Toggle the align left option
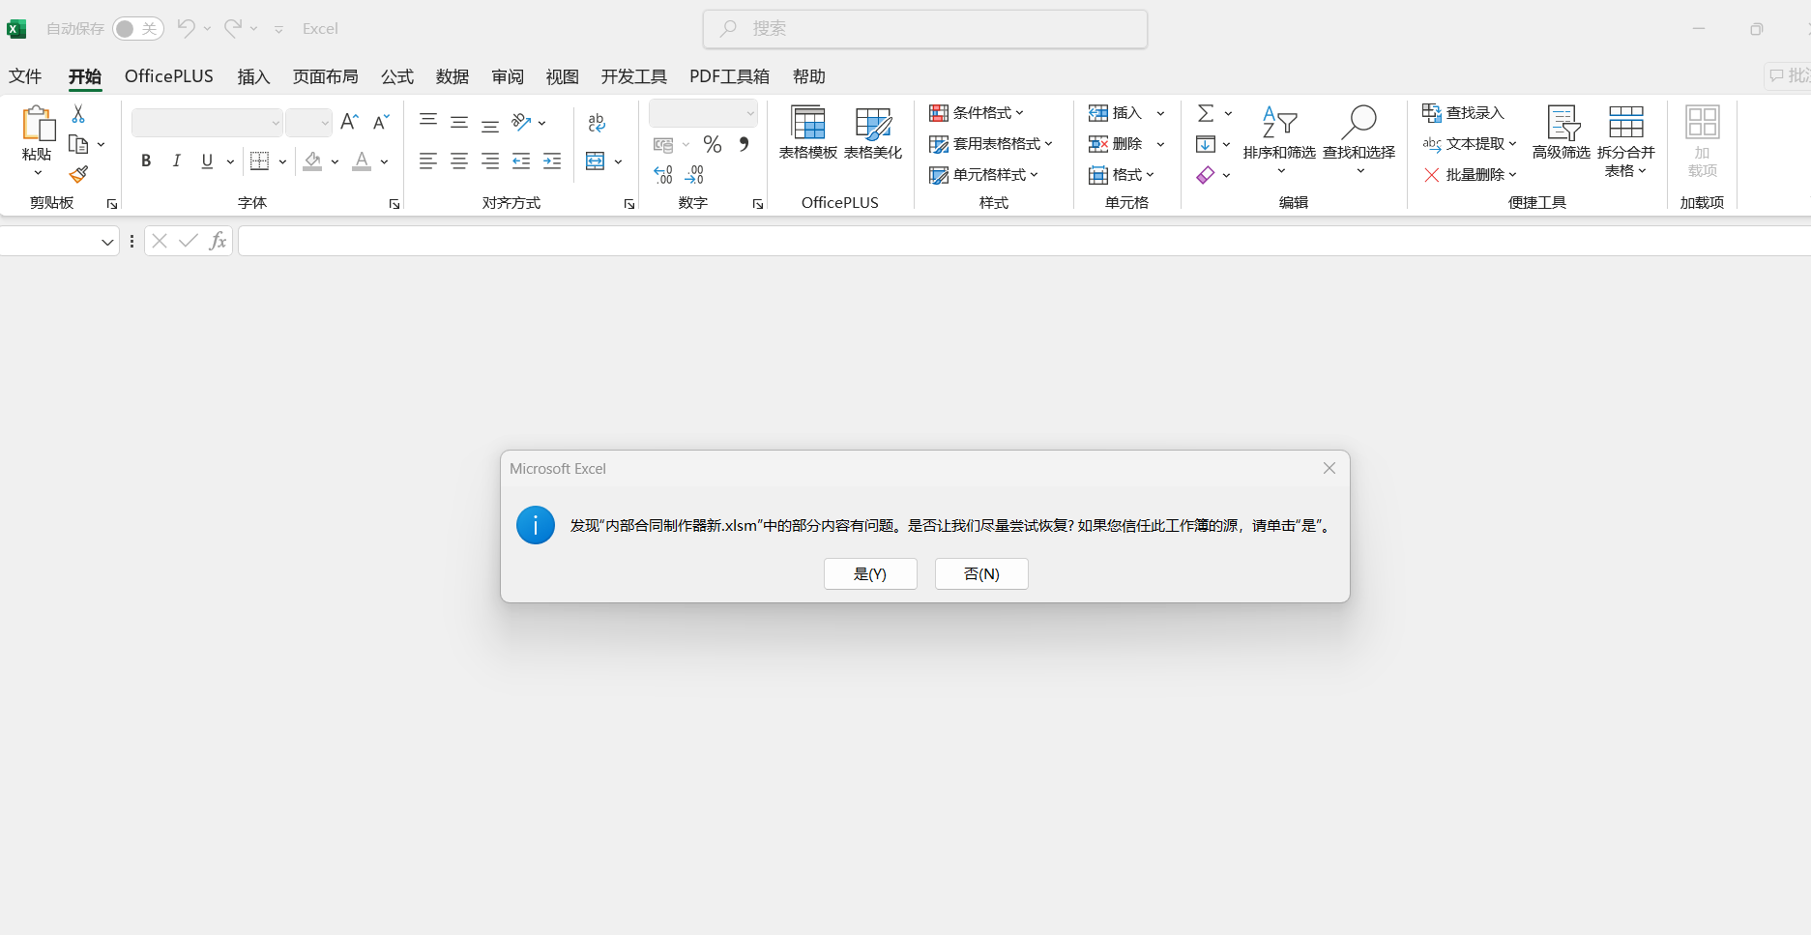 click(428, 161)
